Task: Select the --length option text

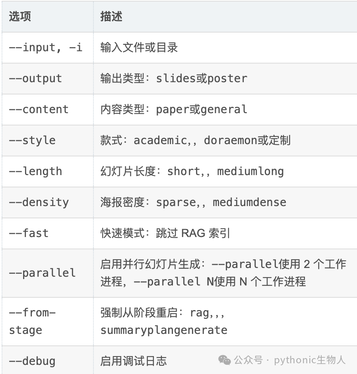Action: 35,172
